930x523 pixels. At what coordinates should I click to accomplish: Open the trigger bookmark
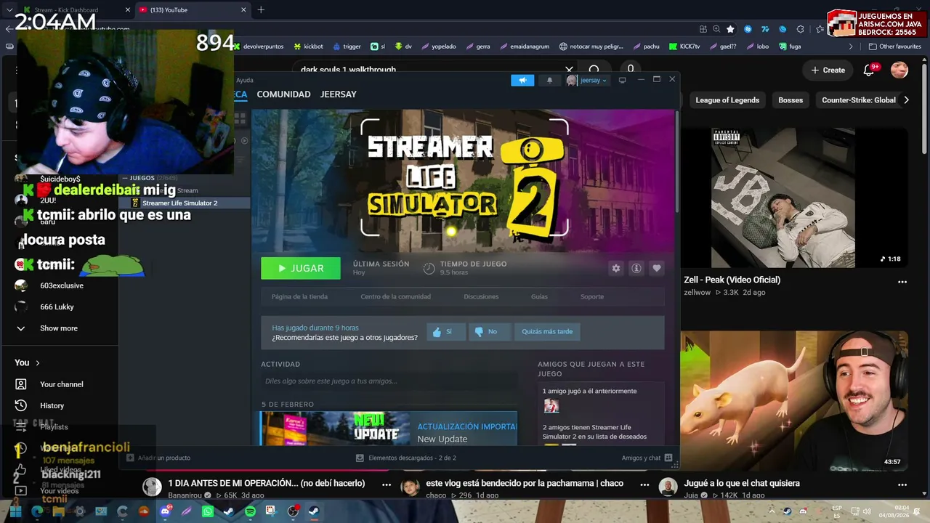[347, 46]
